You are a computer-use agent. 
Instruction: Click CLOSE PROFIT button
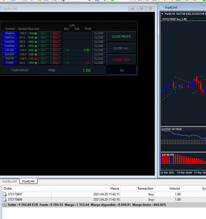pyautogui.click(x=121, y=36)
